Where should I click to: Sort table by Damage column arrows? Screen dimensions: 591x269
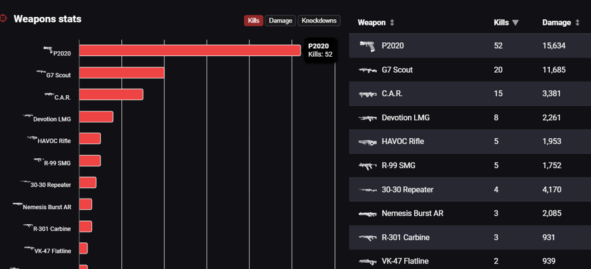[x=577, y=23]
